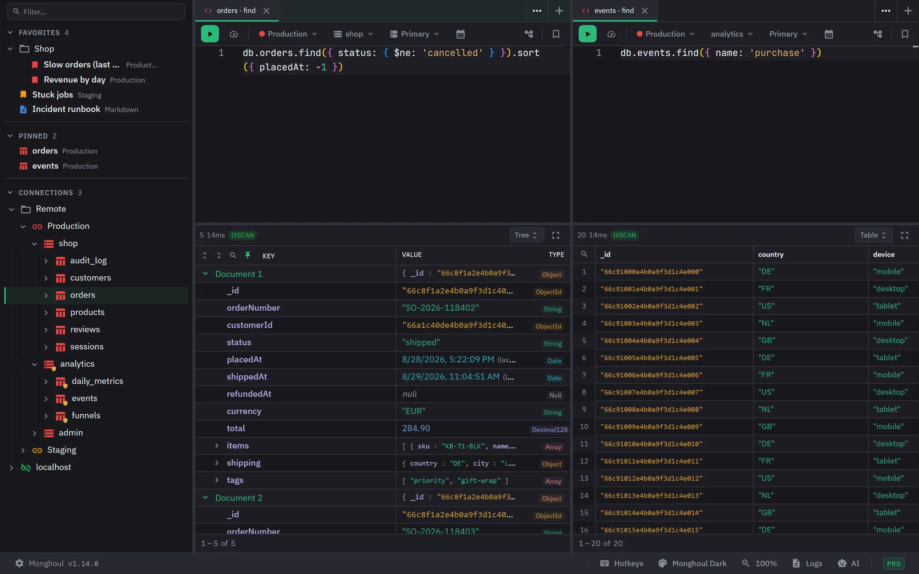Collapse all documents in tree view
919x574 pixels.
point(219,255)
